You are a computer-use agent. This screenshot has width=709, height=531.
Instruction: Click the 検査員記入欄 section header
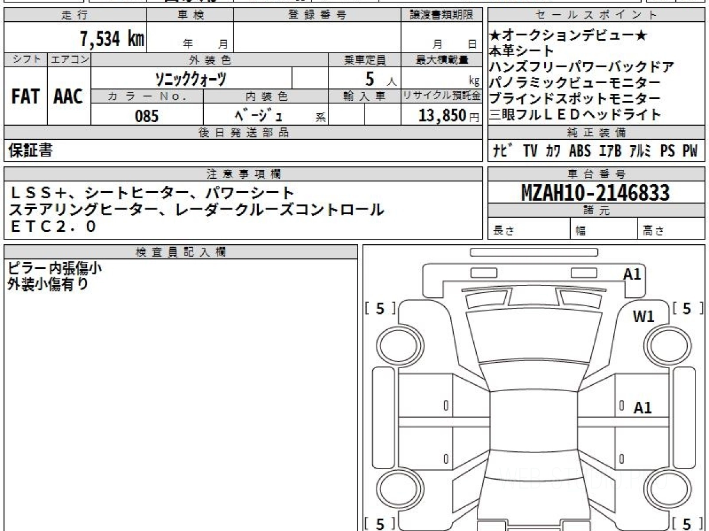[181, 251]
